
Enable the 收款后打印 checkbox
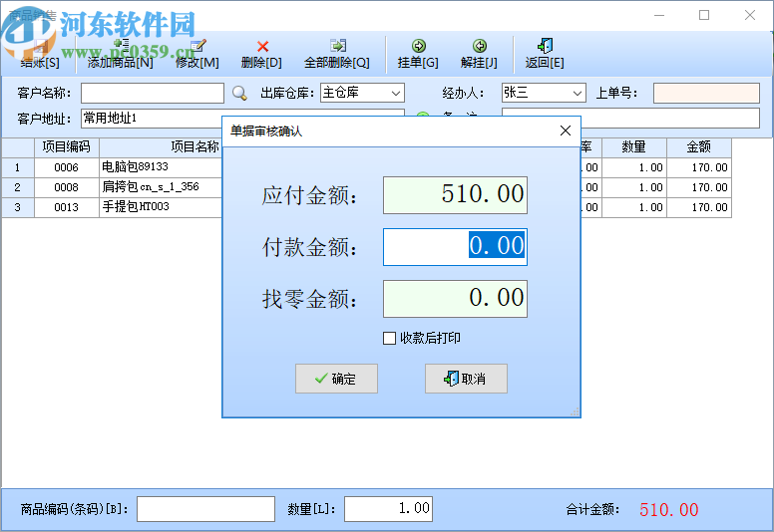click(389, 339)
